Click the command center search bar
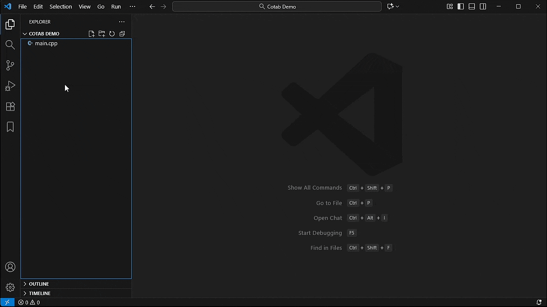547x307 pixels. pyautogui.click(x=277, y=6)
